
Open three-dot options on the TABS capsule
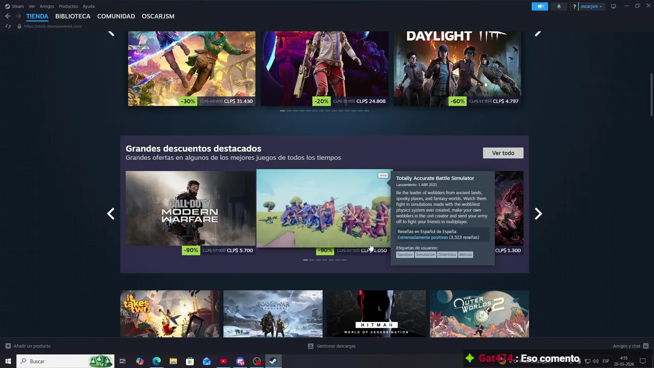tap(383, 175)
